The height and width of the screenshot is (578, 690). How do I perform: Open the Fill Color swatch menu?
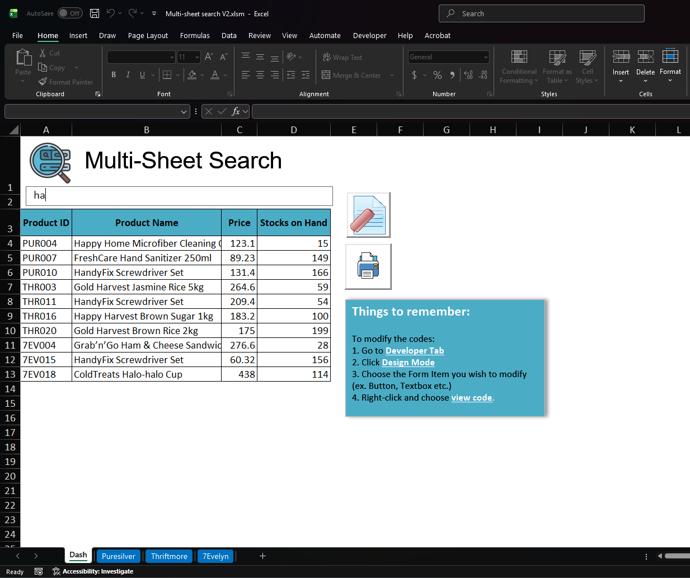202,74
